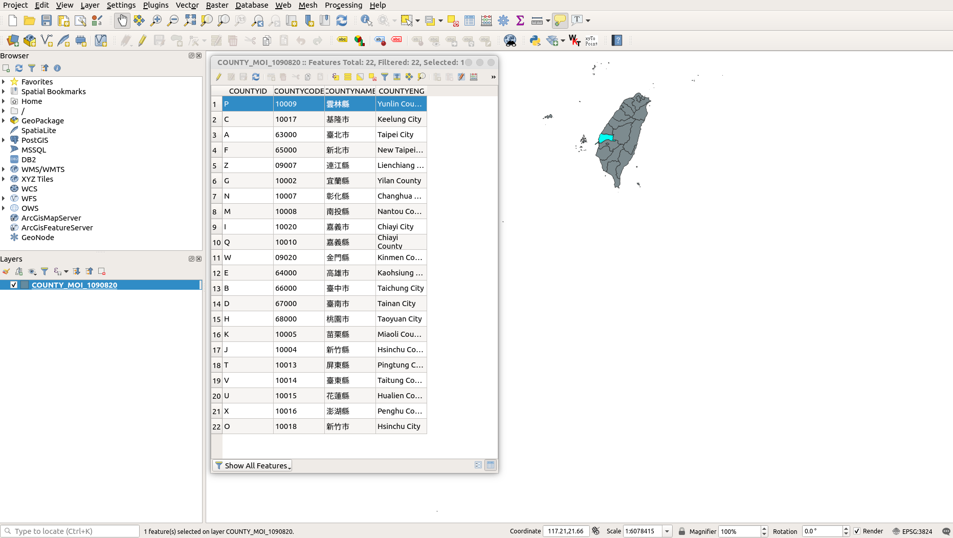Click the Coordinate input field
Image resolution: width=953 pixels, height=538 pixels.
pyautogui.click(x=566, y=531)
